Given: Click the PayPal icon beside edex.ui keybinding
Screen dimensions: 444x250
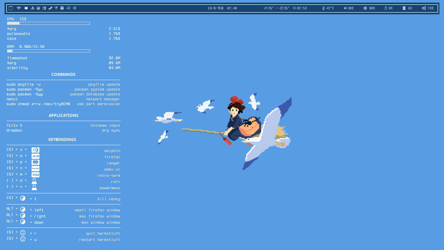Looking at the screenshot, I should tap(35, 169).
